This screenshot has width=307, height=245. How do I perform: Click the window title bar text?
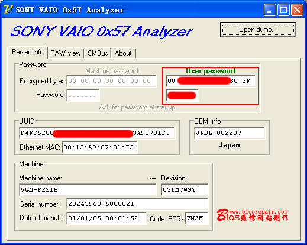point(70,10)
